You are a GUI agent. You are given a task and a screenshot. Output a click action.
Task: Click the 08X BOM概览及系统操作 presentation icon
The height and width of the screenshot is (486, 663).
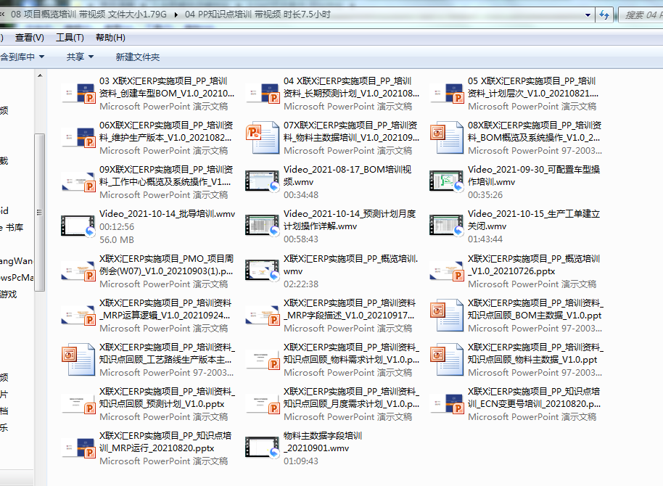pyautogui.click(x=446, y=138)
